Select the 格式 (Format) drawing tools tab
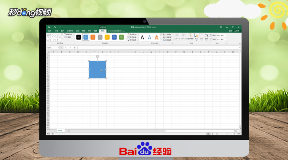Image resolution: width=288 pixels, height=160 pixels. 103,31
